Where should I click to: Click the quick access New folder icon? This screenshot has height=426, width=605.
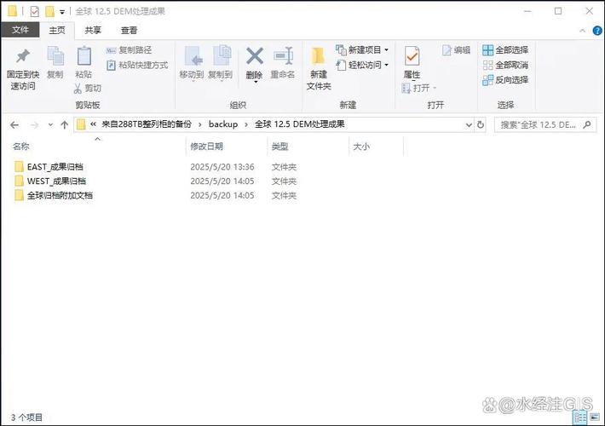pos(49,11)
